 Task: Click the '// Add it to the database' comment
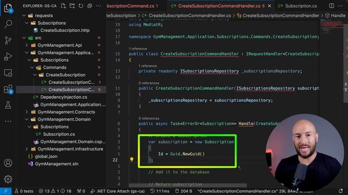coord(179,172)
